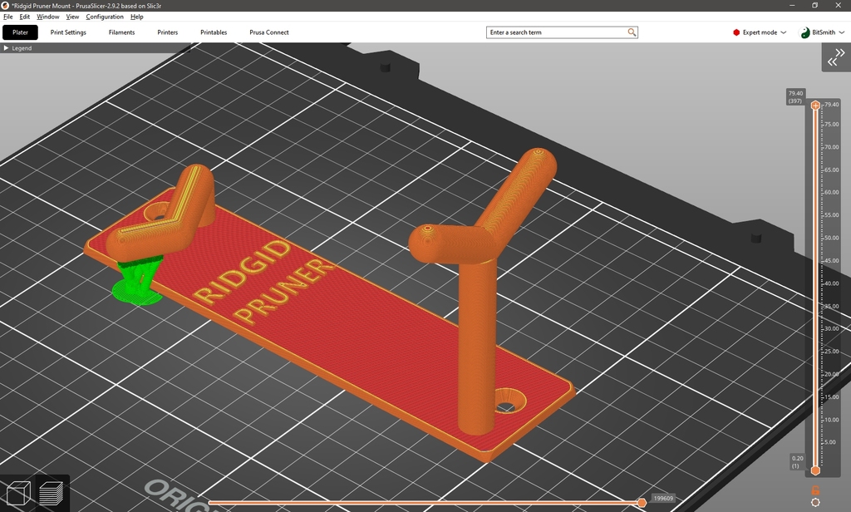The image size is (851, 512).
Task: Switch to 3D editor view cube icon
Action: coord(17,494)
